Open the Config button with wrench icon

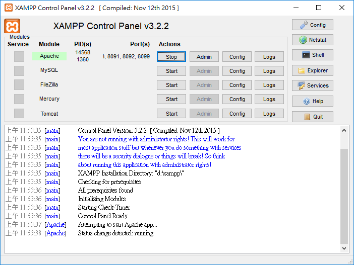[x=313, y=25]
